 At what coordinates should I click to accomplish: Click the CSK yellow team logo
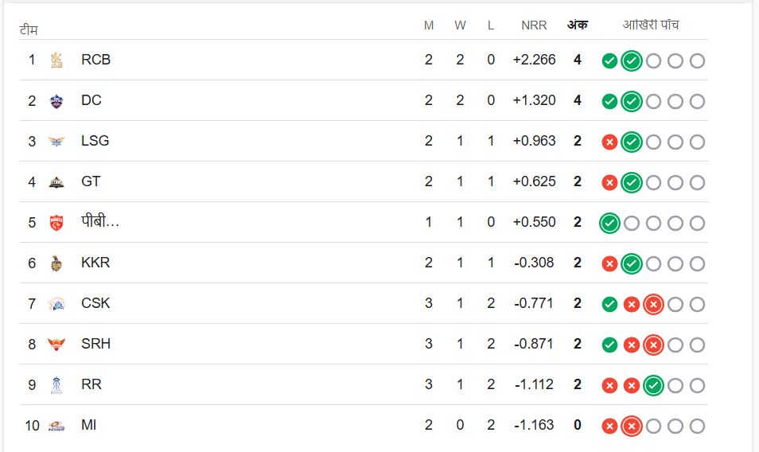tap(56, 303)
